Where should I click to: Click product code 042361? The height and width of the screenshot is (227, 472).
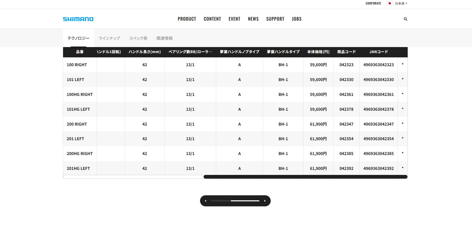click(x=346, y=95)
